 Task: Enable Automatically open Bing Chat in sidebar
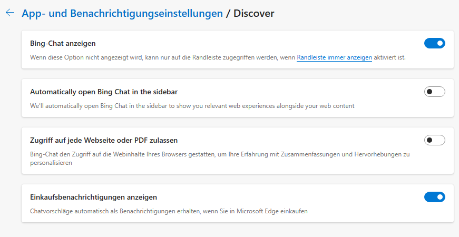pos(434,92)
